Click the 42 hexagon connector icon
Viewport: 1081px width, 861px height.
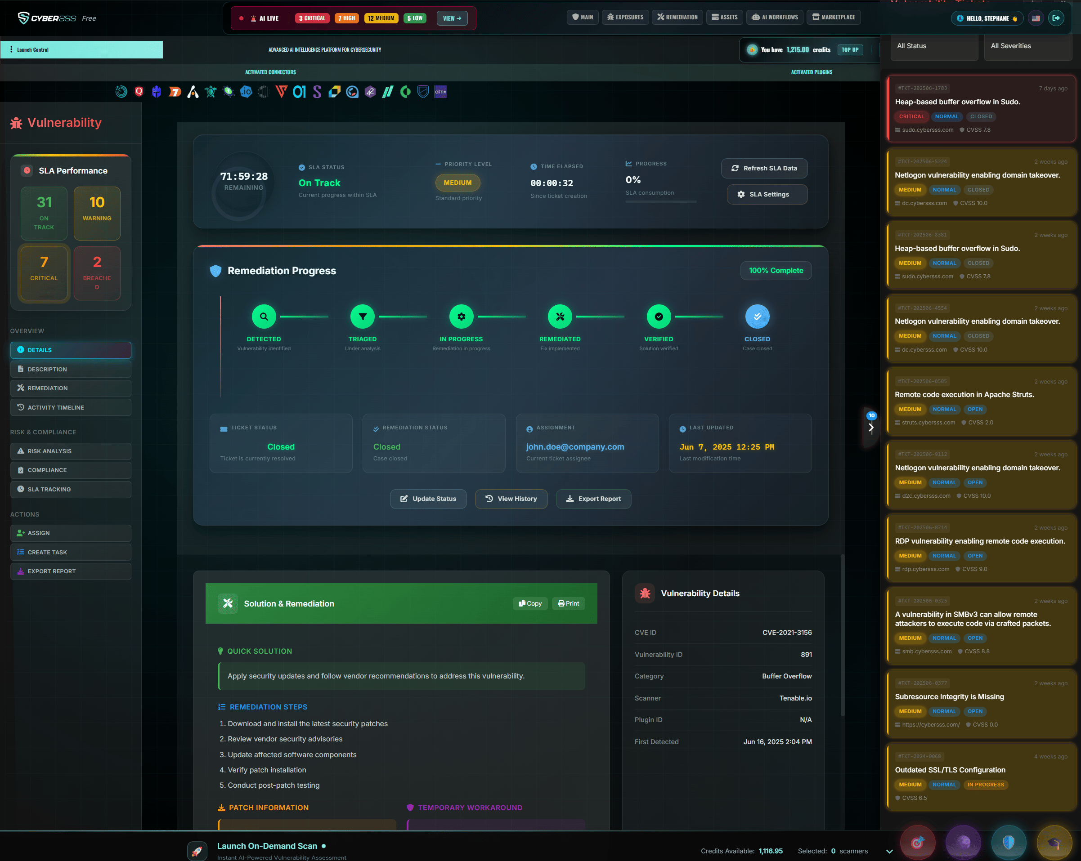point(370,91)
